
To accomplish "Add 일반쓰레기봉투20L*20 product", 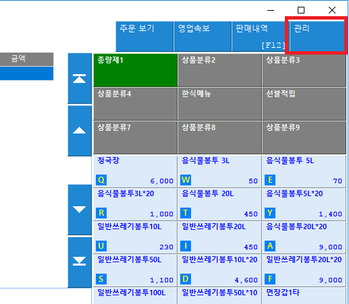I will [x=304, y=270].
